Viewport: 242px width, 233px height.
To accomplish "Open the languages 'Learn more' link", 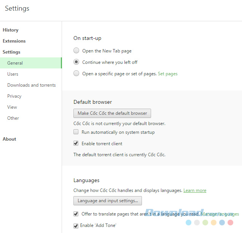I will [195, 190].
